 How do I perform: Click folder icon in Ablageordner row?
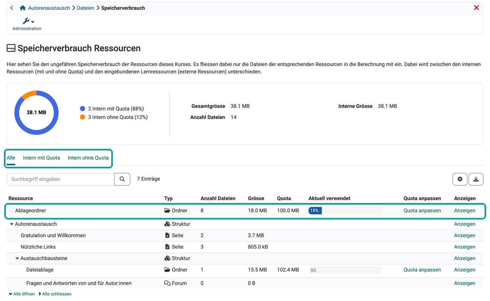click(x=167, y=210)
